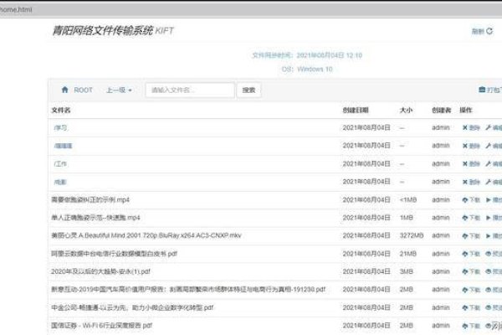Download the pdf ending in 191230
Screen dimensions: 502x335
click(x=471, y=290)
